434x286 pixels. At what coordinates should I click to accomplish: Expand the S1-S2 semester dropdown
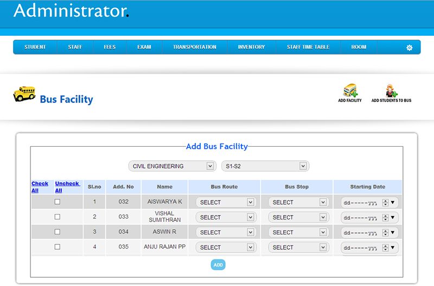click(x=265, y=166)
